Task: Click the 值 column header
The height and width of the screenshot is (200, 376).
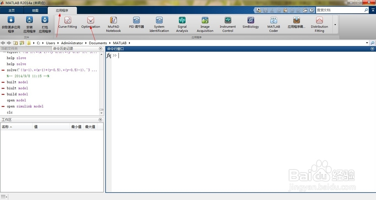Action: [51, 127]
